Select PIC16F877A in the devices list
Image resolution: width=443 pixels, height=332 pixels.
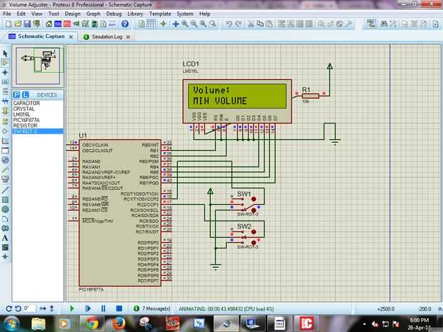point(26,120)
